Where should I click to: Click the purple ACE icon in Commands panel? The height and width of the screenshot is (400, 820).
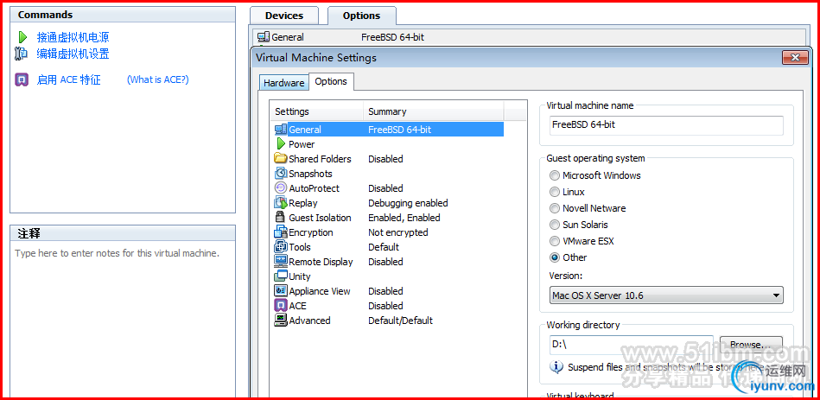point(22,79)
